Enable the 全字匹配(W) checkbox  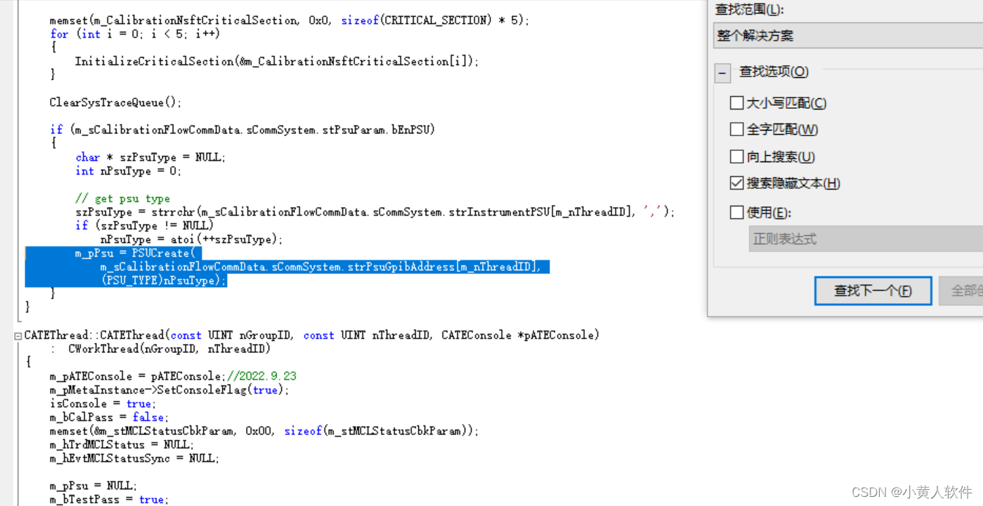click(736, 129)
